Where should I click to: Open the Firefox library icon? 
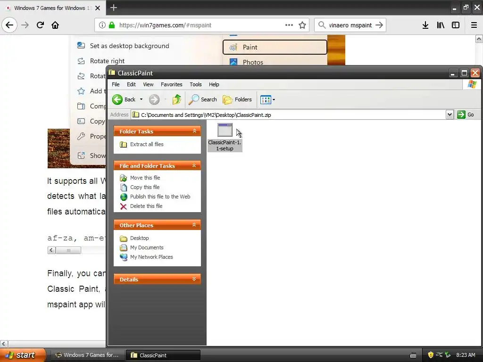(x=441, y=25)
